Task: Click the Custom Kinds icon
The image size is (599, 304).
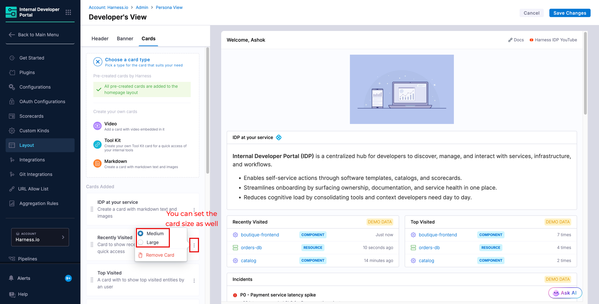Action: [x=12, y=131]
